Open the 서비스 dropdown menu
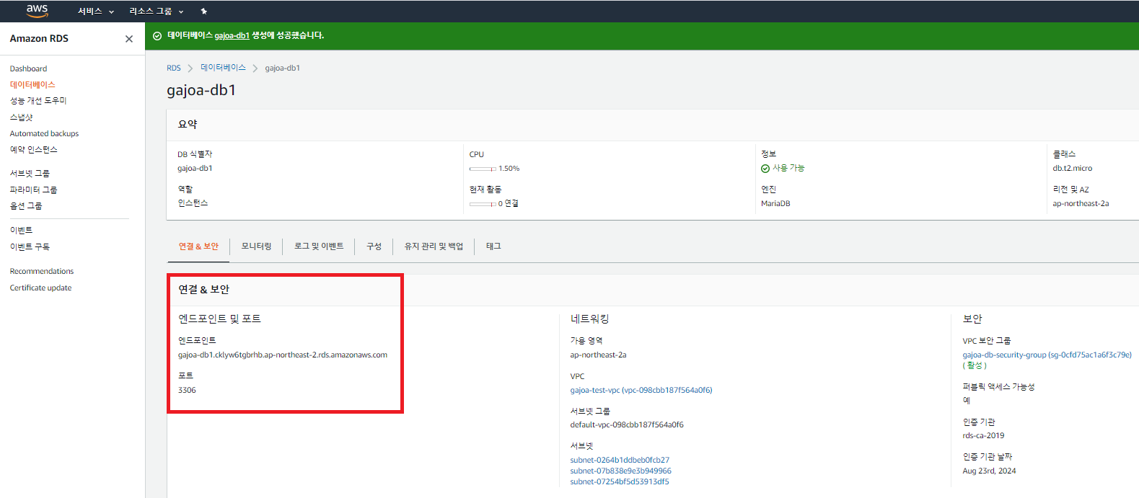 pos(95,12)
